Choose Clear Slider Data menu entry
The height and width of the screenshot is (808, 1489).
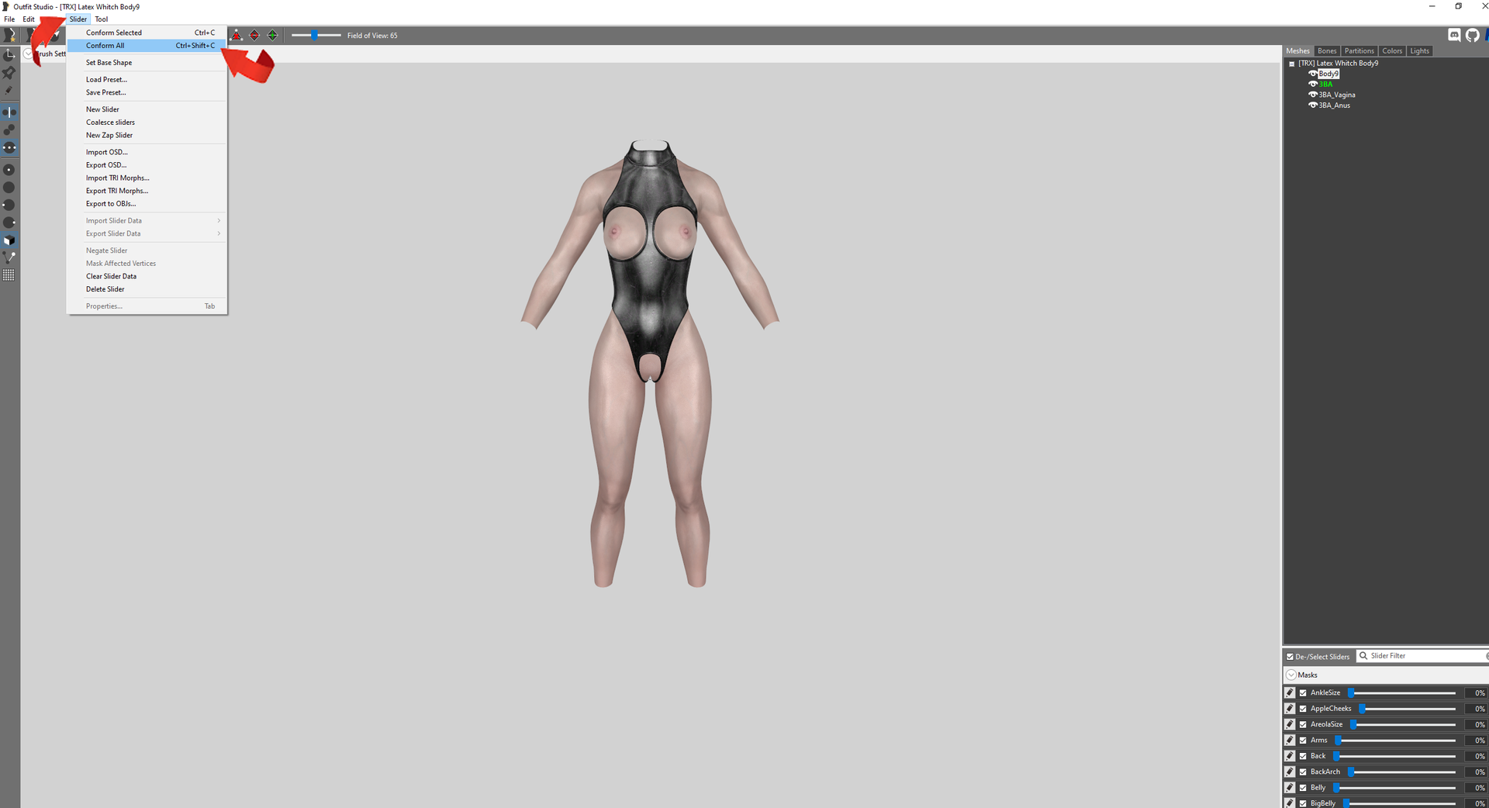tap(147, 276)
